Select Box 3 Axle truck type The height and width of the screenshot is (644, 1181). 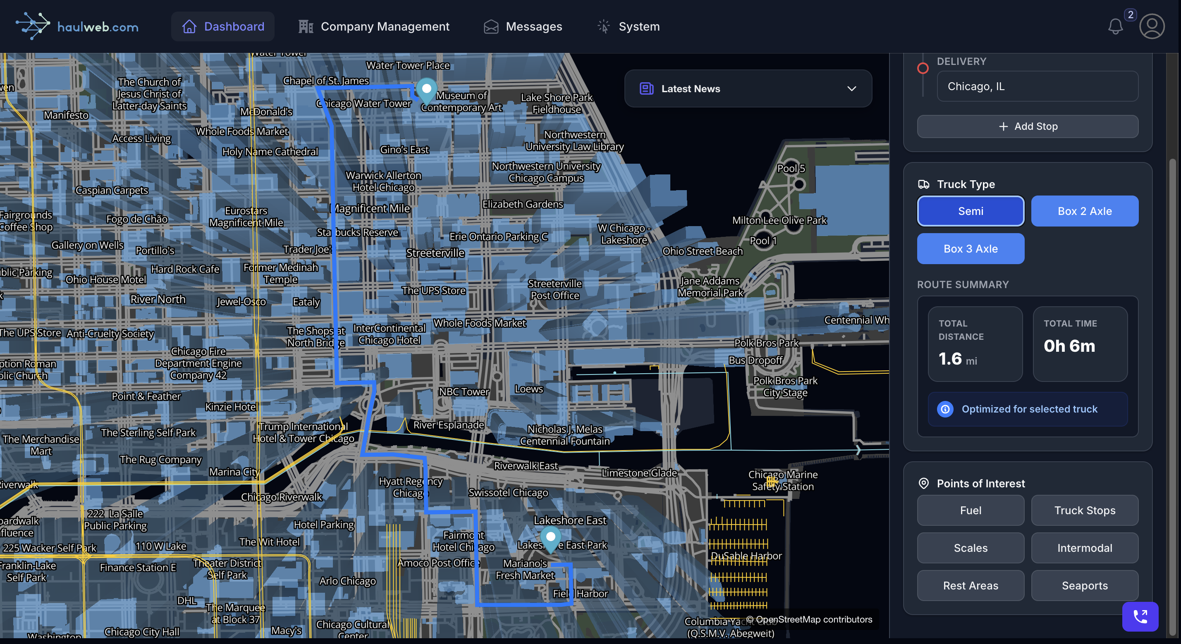tap(970, 248)
